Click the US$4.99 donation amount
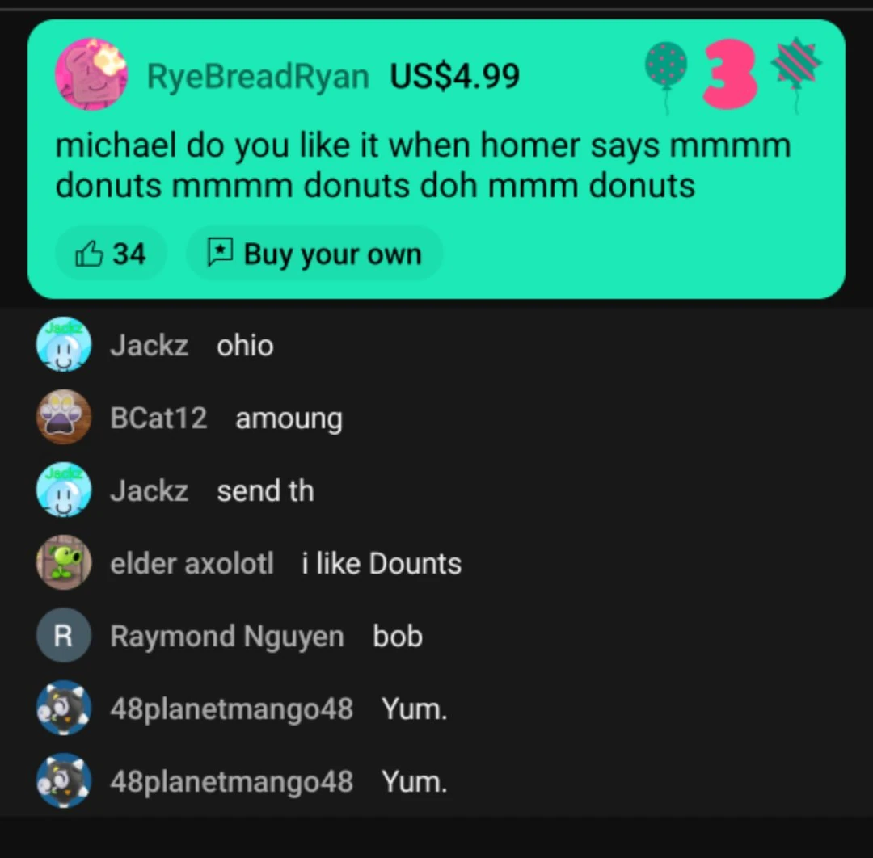This screenshot has width=873, height=858. click(x=455, y=76)
